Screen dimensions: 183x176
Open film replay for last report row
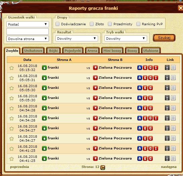coord(167,159)
